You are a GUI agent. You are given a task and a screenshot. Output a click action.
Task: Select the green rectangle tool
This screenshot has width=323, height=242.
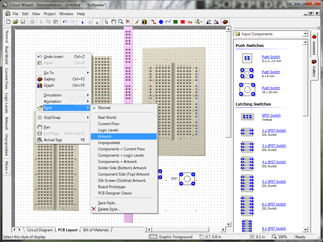pyautogui.click(x=175, y=22)
